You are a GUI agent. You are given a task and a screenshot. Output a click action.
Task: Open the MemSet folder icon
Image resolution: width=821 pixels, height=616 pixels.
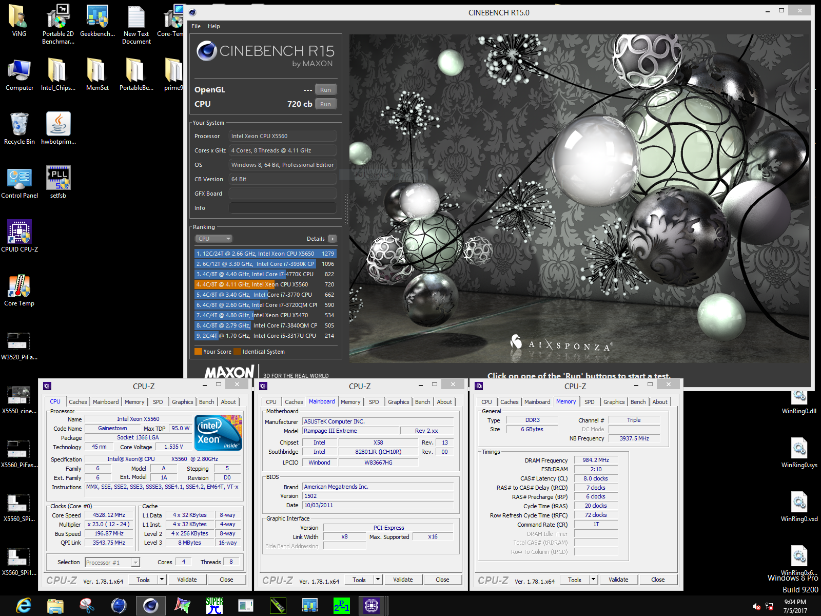click(x=97, y=74)
